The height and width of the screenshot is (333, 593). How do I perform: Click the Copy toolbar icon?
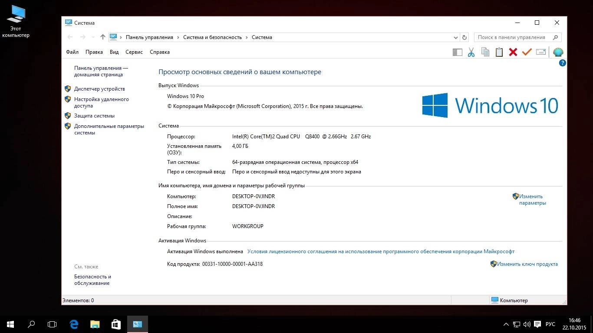(x=485, y=52)
